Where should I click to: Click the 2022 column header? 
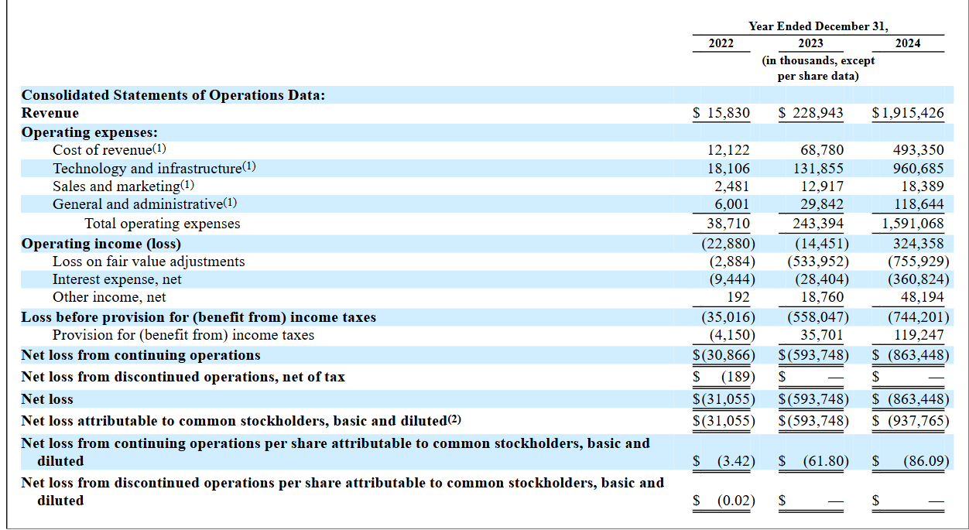point(721,43)
